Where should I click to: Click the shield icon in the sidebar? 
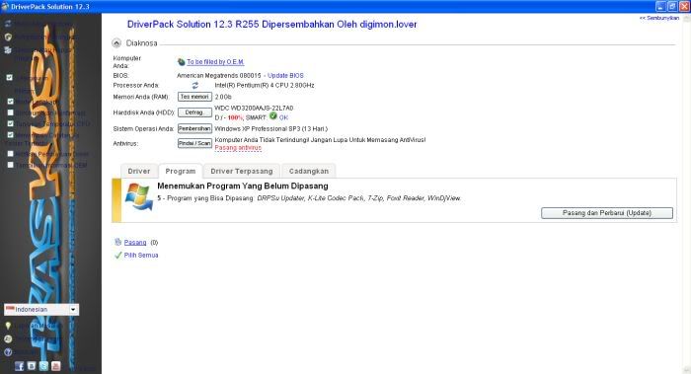[8, 37]
